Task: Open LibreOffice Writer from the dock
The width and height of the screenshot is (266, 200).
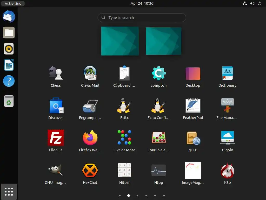Action: point(9,65)
